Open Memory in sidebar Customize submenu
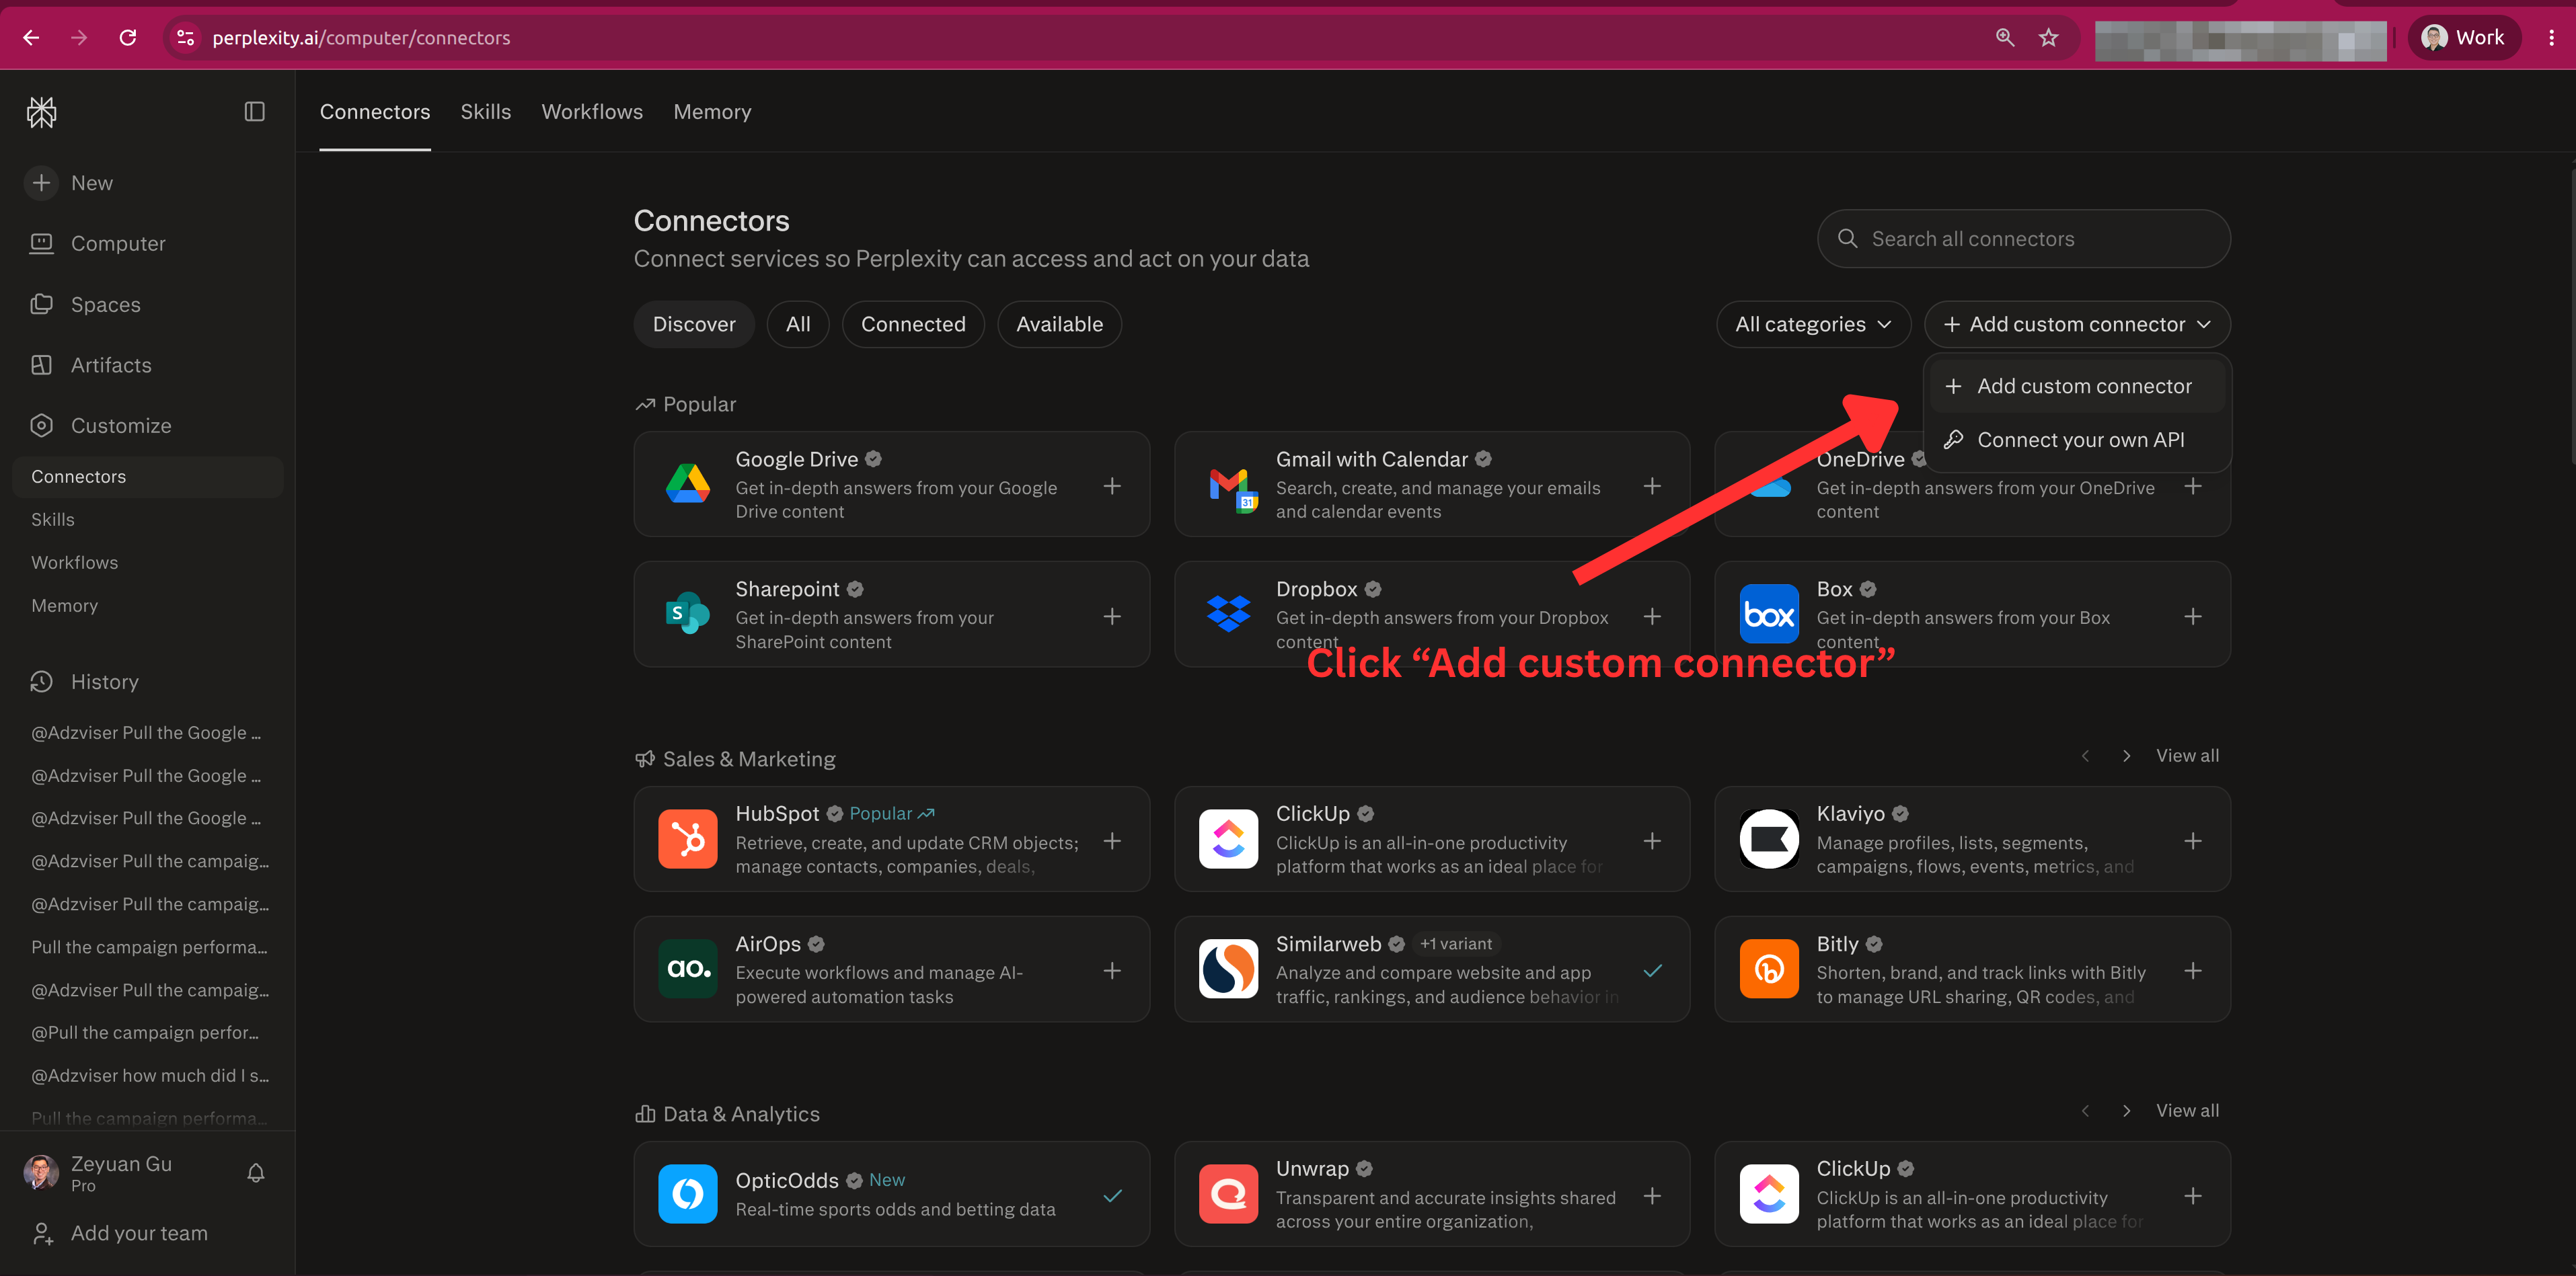Image resolution: width=2576 pixels, height=1276 pixels. [x=65, y=606]
